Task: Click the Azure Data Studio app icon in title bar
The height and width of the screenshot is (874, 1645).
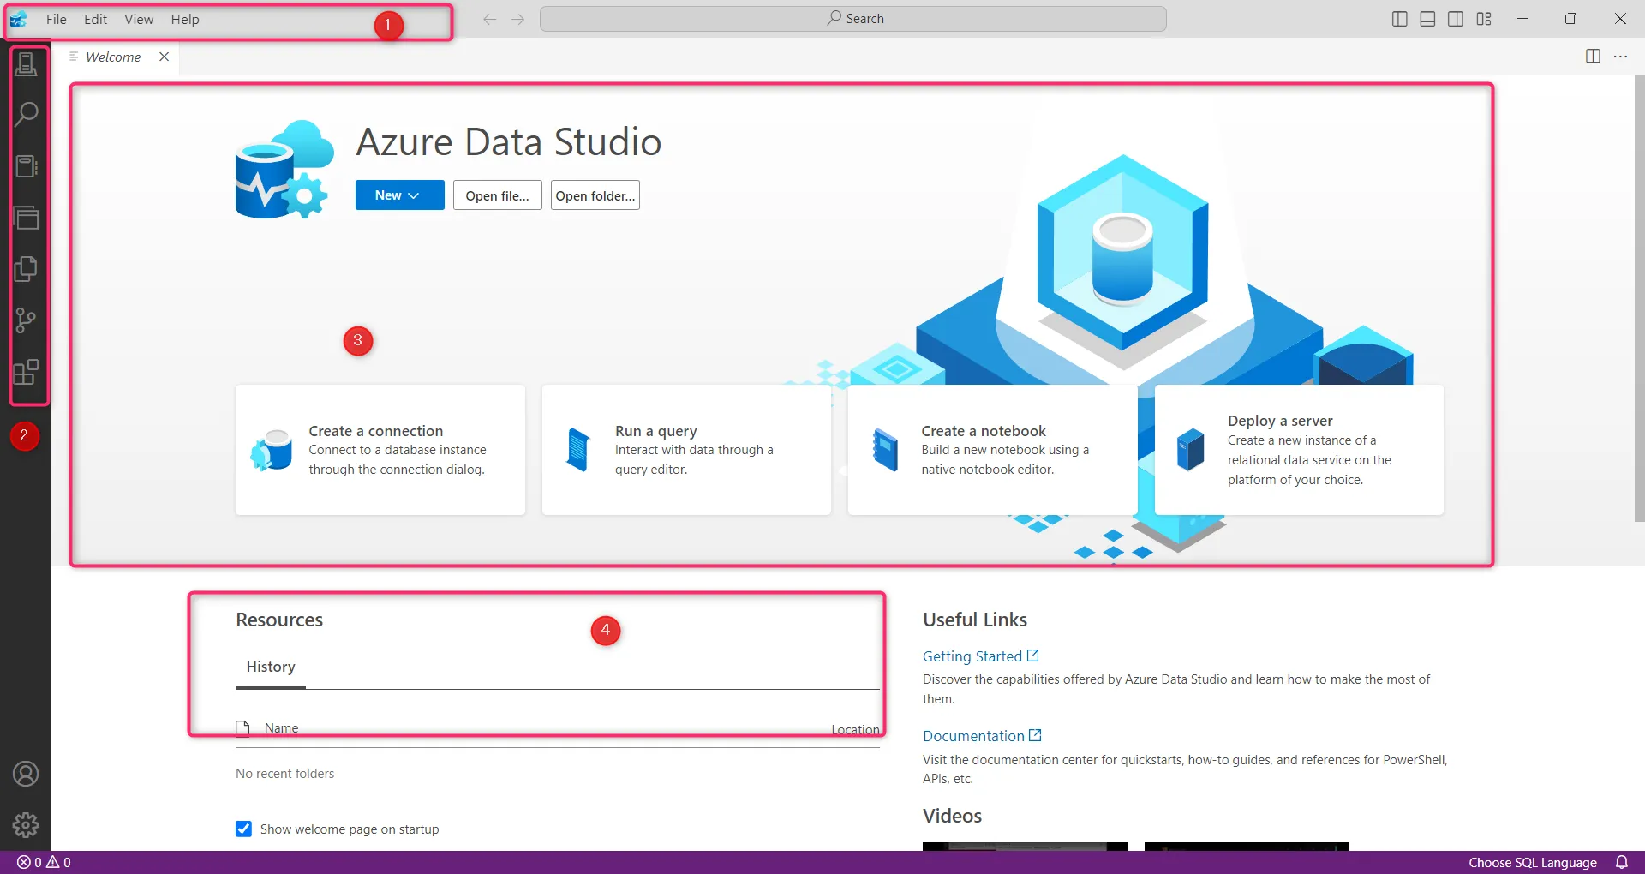Action: 18,19
